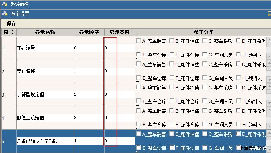271x153 pixels.
Task: Click the restore icon on 查询设置 bar
Action: pos(269,14)
